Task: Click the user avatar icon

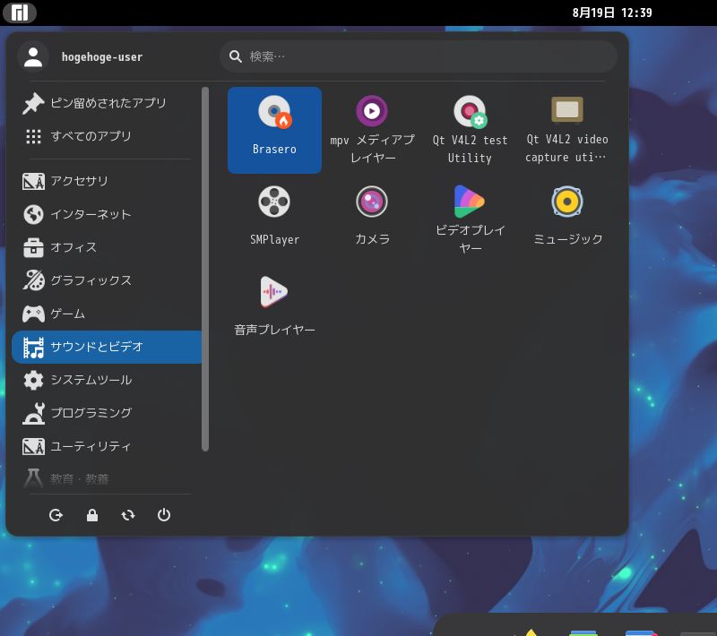Action: click(x=33, y=56)
